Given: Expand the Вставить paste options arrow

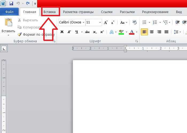Looking at the screenshot, I should [8, 35].
